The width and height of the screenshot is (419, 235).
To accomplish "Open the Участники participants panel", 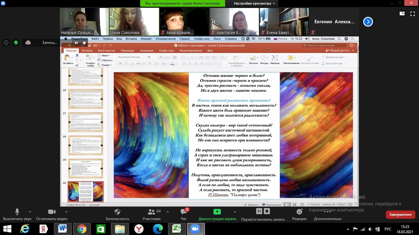I will tap(151, 212).
